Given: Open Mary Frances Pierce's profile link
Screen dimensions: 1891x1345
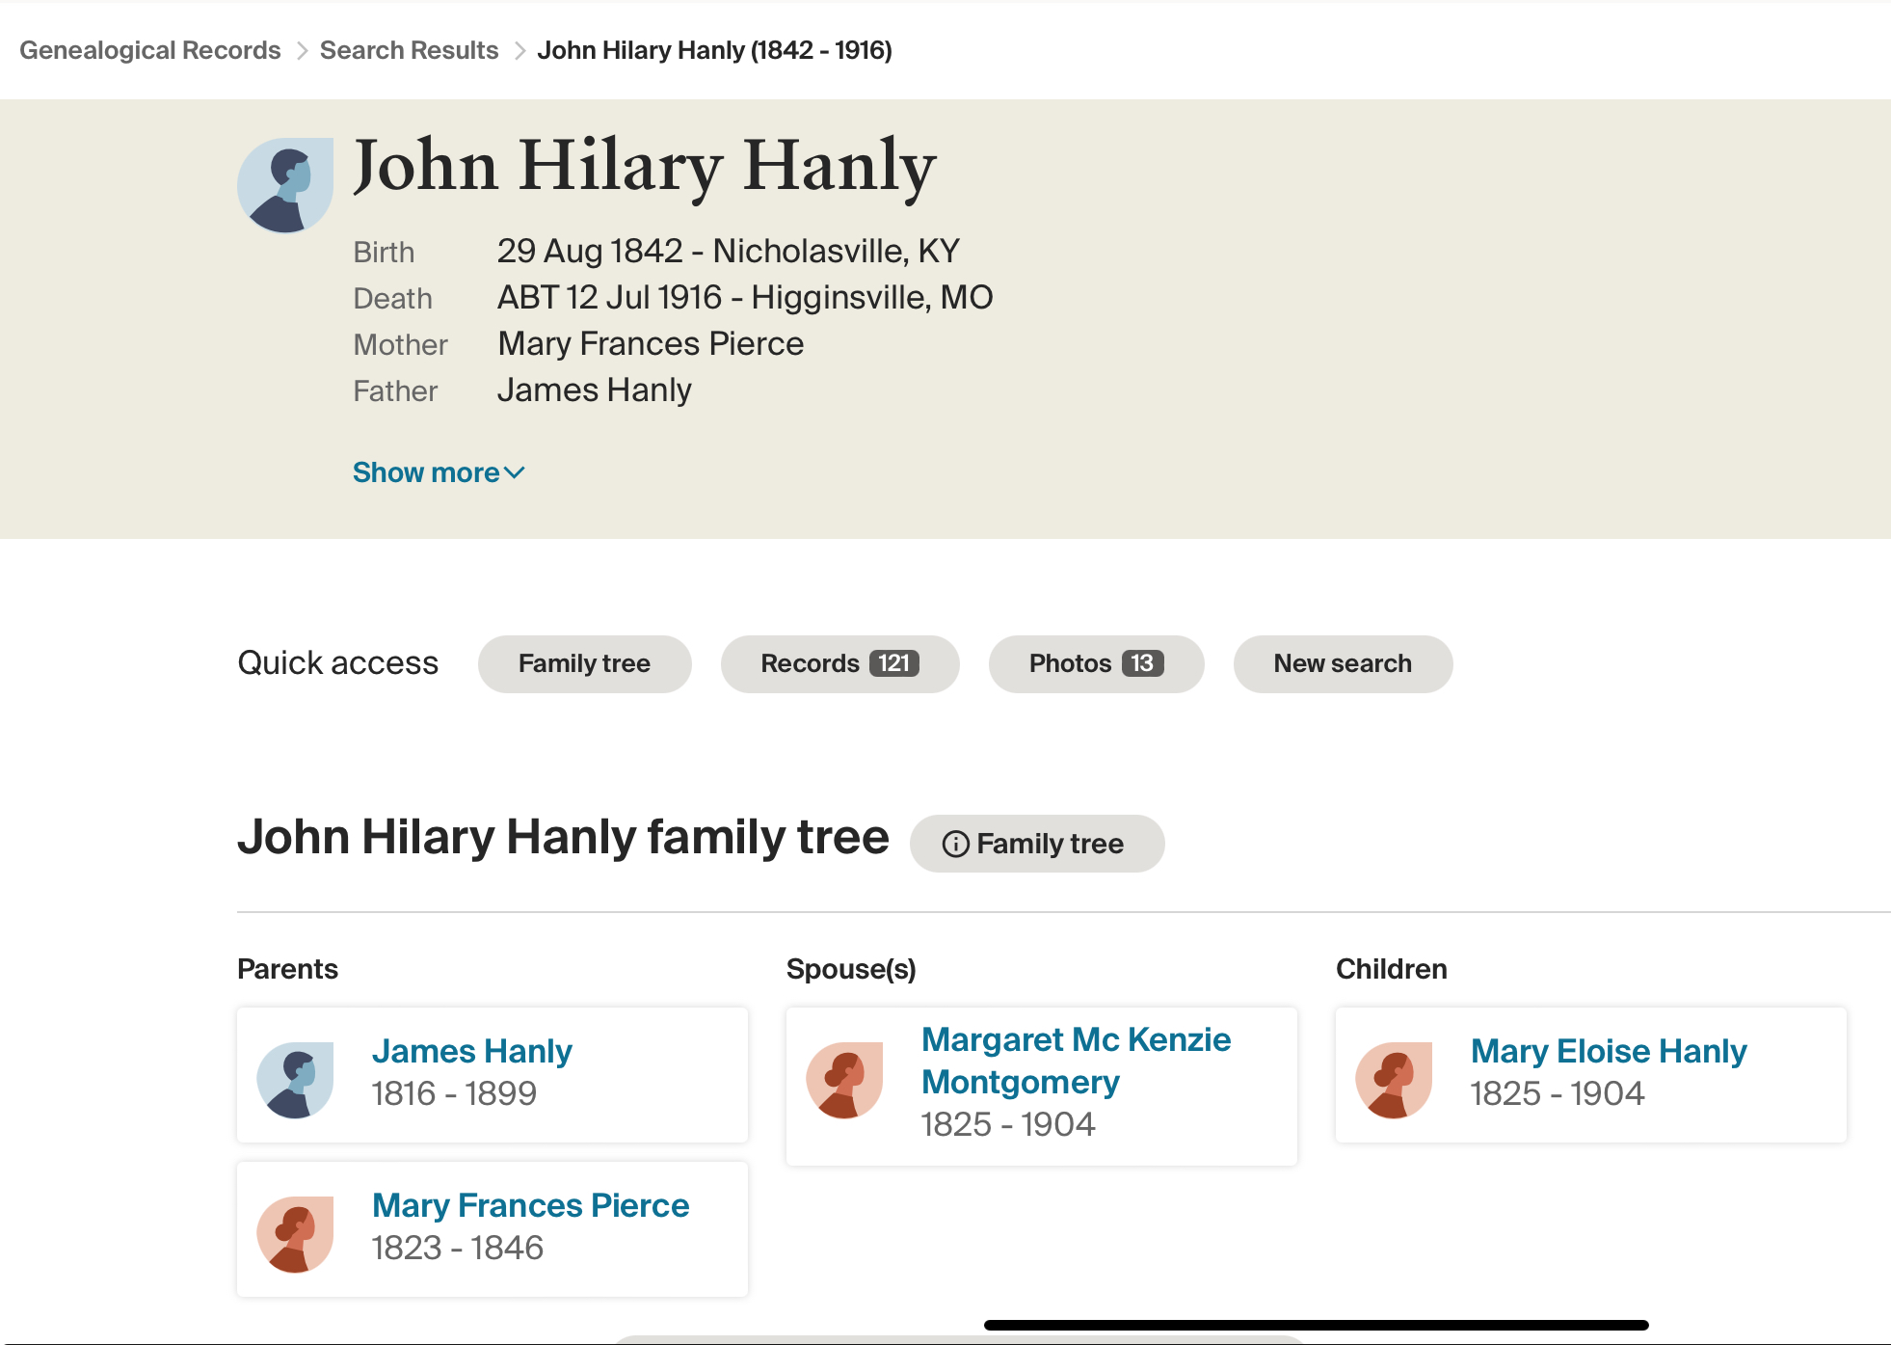Looking at the screenshot, I should pyautogui.click(x=530, y=1205).
